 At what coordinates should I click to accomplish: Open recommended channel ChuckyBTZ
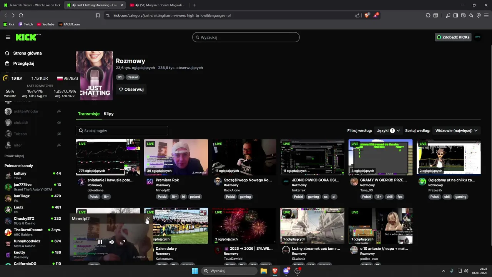(33, 220)
